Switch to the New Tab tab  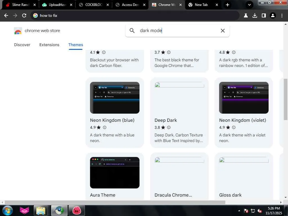[201, 5]
